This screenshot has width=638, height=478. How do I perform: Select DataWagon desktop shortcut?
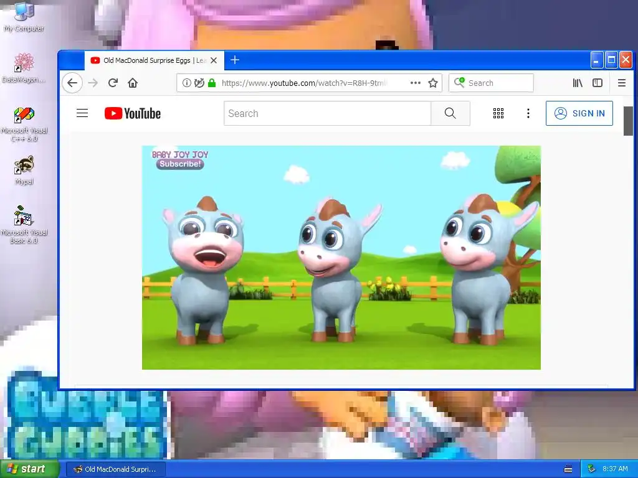pyautogui.click(x=24, y=68)
